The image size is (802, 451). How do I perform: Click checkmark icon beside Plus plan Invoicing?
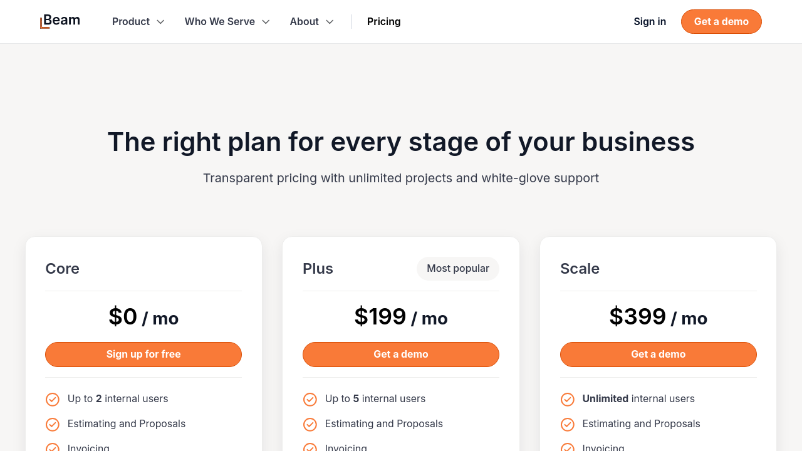[310, 447]
